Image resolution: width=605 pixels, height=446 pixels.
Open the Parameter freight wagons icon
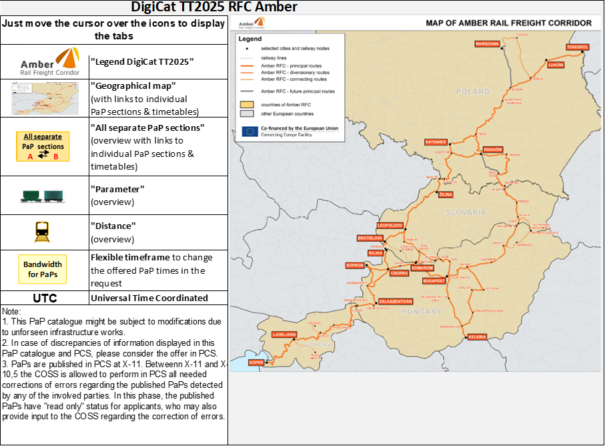tap(43, 196)
